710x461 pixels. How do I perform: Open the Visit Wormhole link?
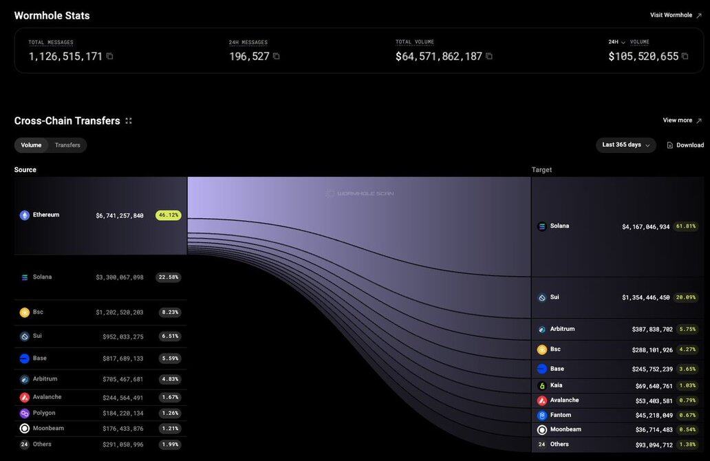pyautogui.click(x=676, y=15)
